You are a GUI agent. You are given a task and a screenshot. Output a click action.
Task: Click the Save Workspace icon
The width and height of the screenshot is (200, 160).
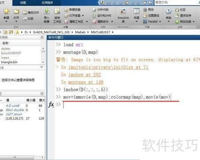coord(57,11)
